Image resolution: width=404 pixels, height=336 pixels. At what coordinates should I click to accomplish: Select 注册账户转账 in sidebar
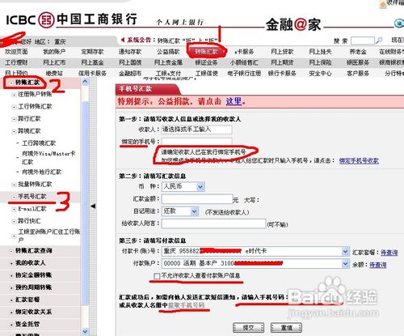click(x=35, y=94)
